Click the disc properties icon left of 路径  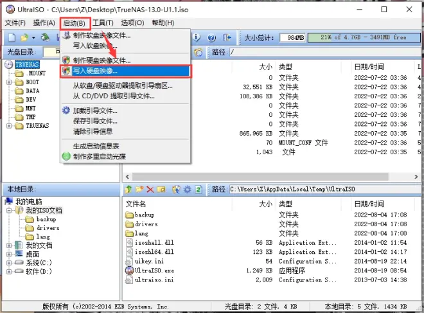pyautogui.click(x=199, y=52)
